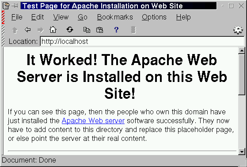The image size is (247, 167).
Task: Open the window menu icon in title bar
Action: click(x=6, y=6)
